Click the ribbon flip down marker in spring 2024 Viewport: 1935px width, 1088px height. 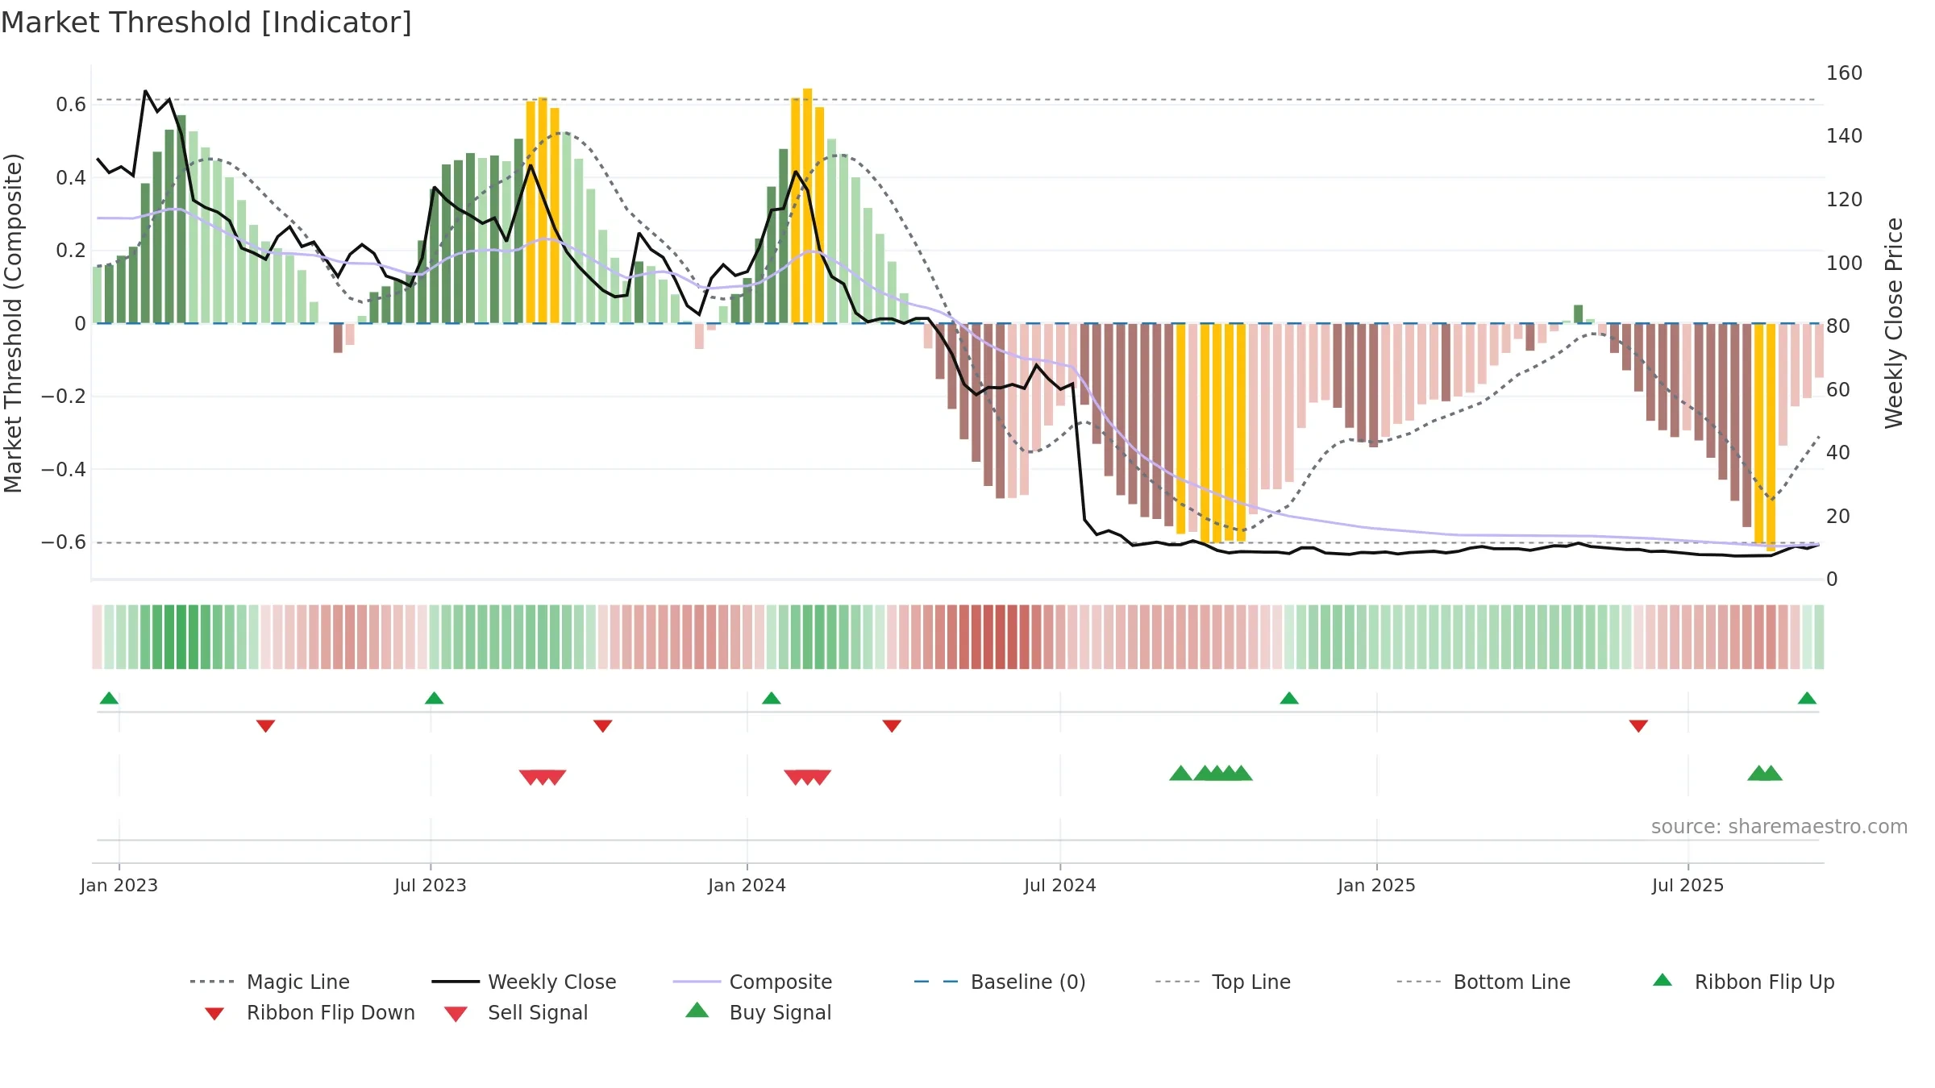click(x=892, y=726)
